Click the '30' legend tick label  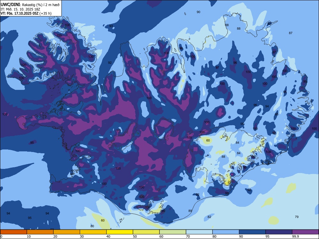click(x=82, y=236)
